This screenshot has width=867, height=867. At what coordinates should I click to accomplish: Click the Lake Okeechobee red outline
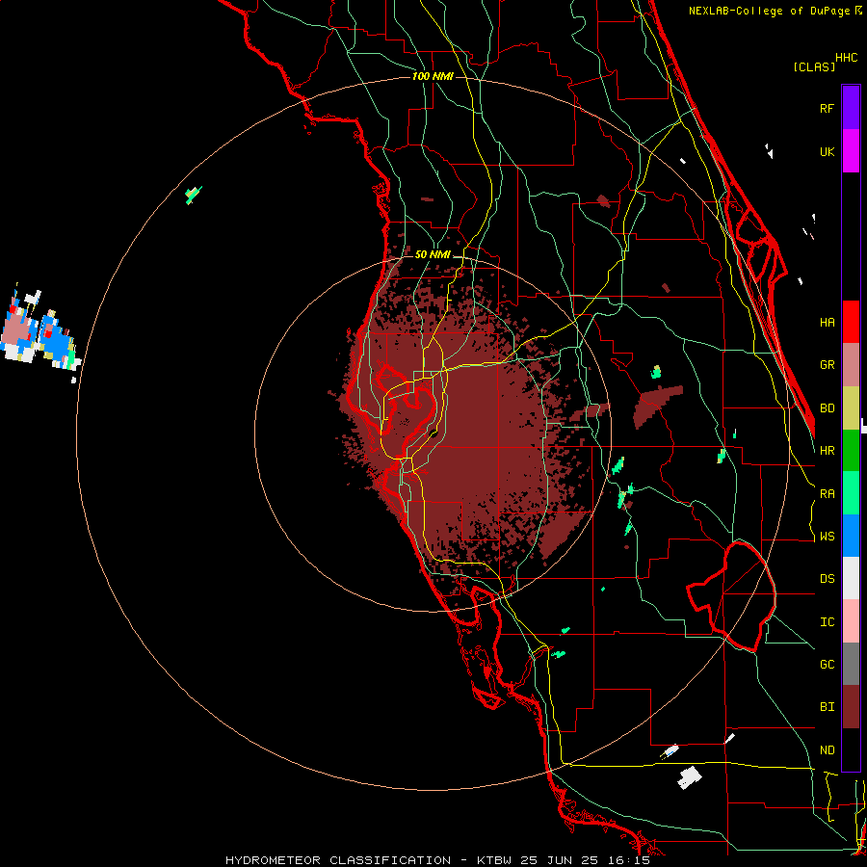(731, 596)
